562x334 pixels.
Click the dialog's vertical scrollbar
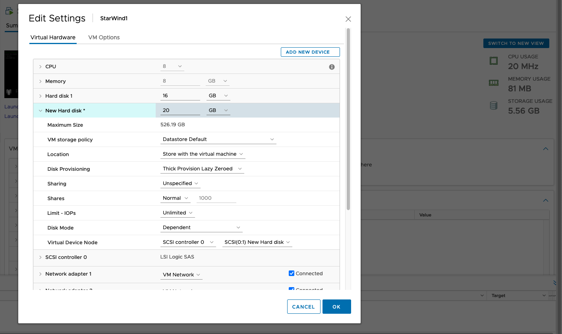tap(348, 119)
